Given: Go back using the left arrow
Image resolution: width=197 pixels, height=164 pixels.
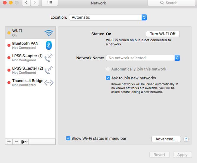Looking at the screenshot, I should (27, 3).
